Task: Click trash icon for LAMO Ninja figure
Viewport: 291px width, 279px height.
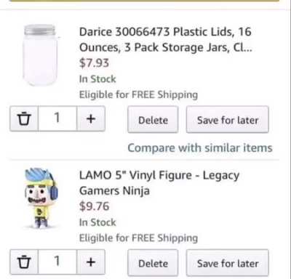Action: pyautogui.click(x=24, y=262)
